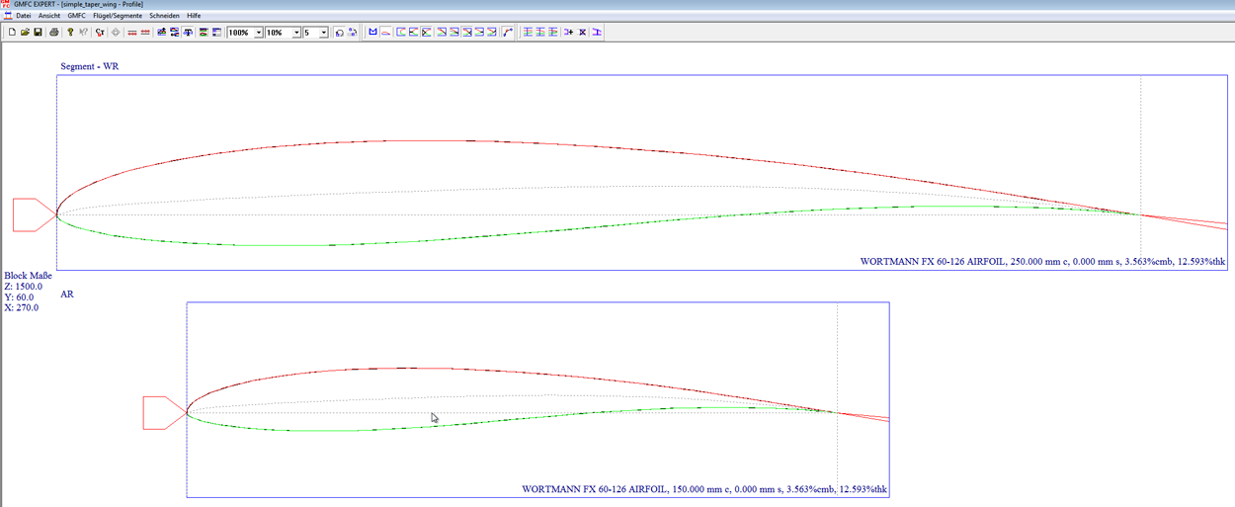Click the rotate arrow icon after the dropdowns
This screenshot has width=1235, height=507.
click(x=338, y=33)
